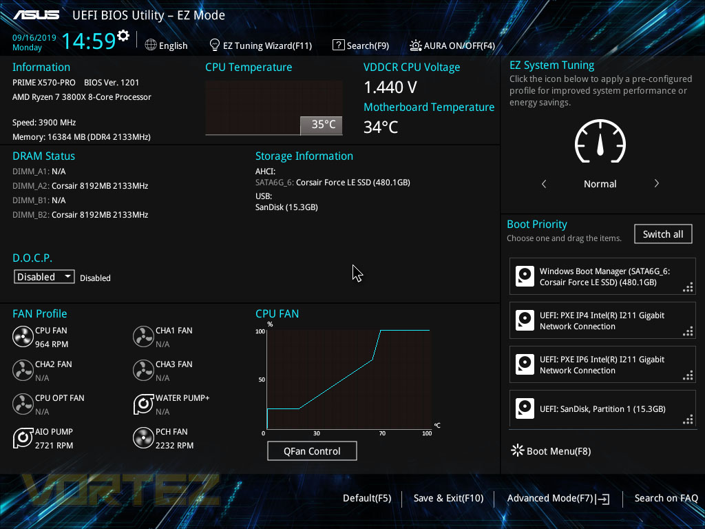The width and height of the screenshot is (705, 529).
Task: Click SATA6G_6 Corsair Force LE SSD entry
Action: pyautogui.click(x=333, y=182)
